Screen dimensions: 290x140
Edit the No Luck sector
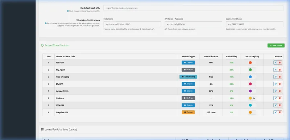click(275, 98)
